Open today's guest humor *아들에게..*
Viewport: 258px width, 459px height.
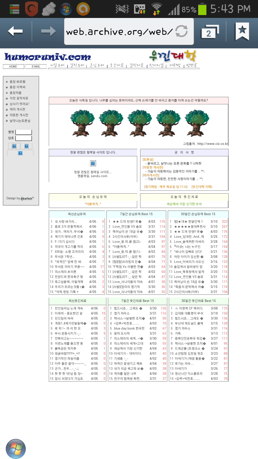tap(93, 204)
